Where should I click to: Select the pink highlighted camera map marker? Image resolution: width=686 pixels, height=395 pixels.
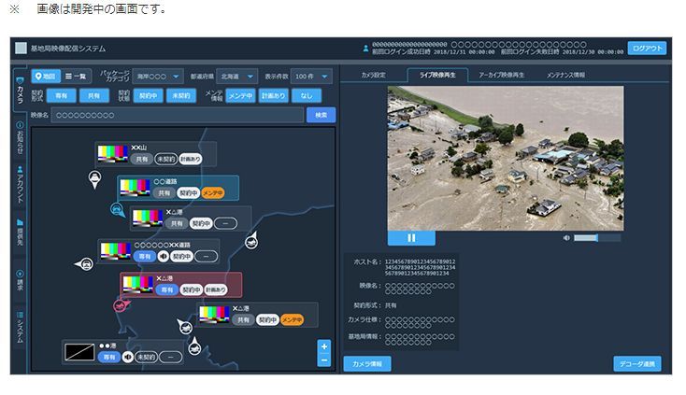tap(120, 303)
